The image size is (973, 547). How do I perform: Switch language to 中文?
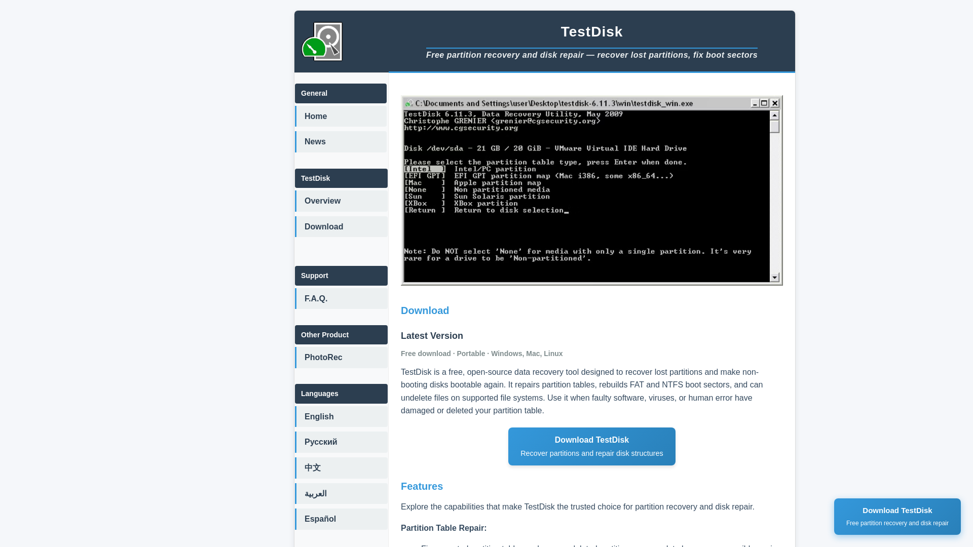[341, 468]
